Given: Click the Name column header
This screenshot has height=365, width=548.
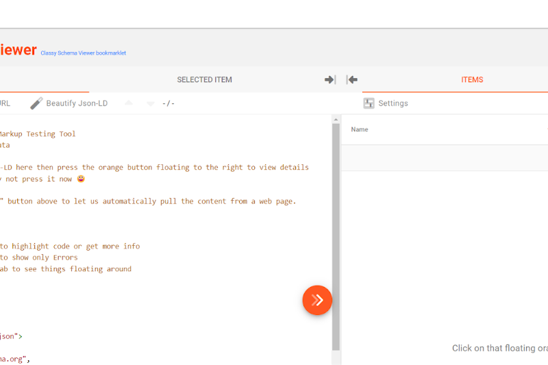Looking at the screenshot, I should tap(360, 129).
